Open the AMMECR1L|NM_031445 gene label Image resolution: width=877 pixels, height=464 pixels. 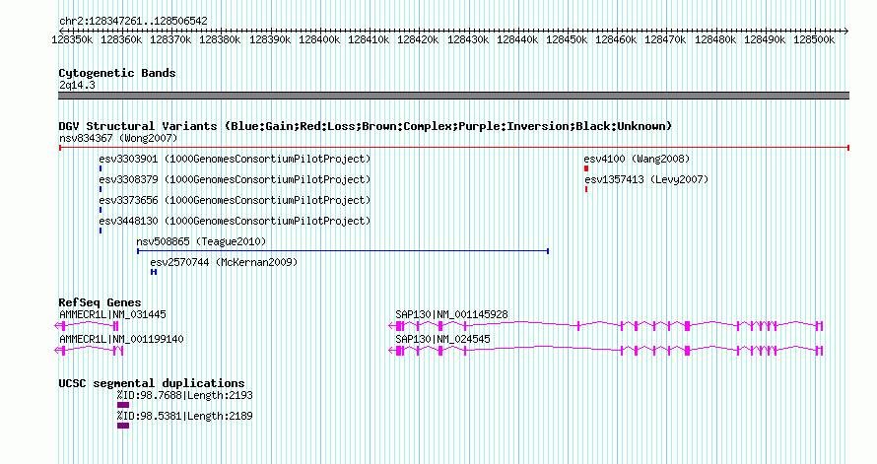112,314
